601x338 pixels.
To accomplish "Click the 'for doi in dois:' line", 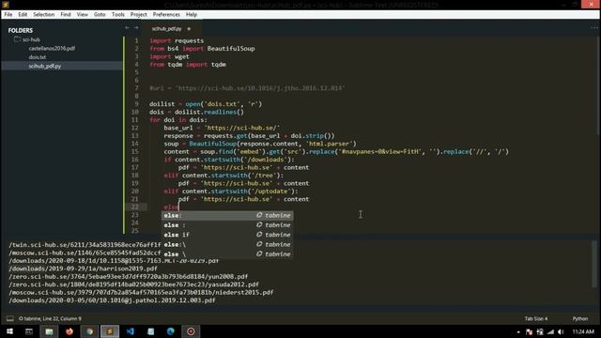I will tap(178, 120).
